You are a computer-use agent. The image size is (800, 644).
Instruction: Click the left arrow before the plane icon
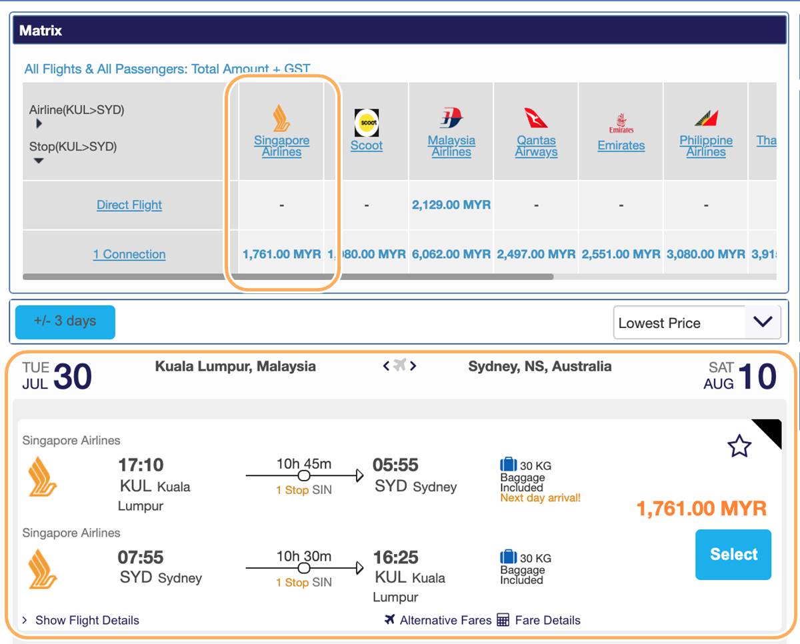click(387, 365)
